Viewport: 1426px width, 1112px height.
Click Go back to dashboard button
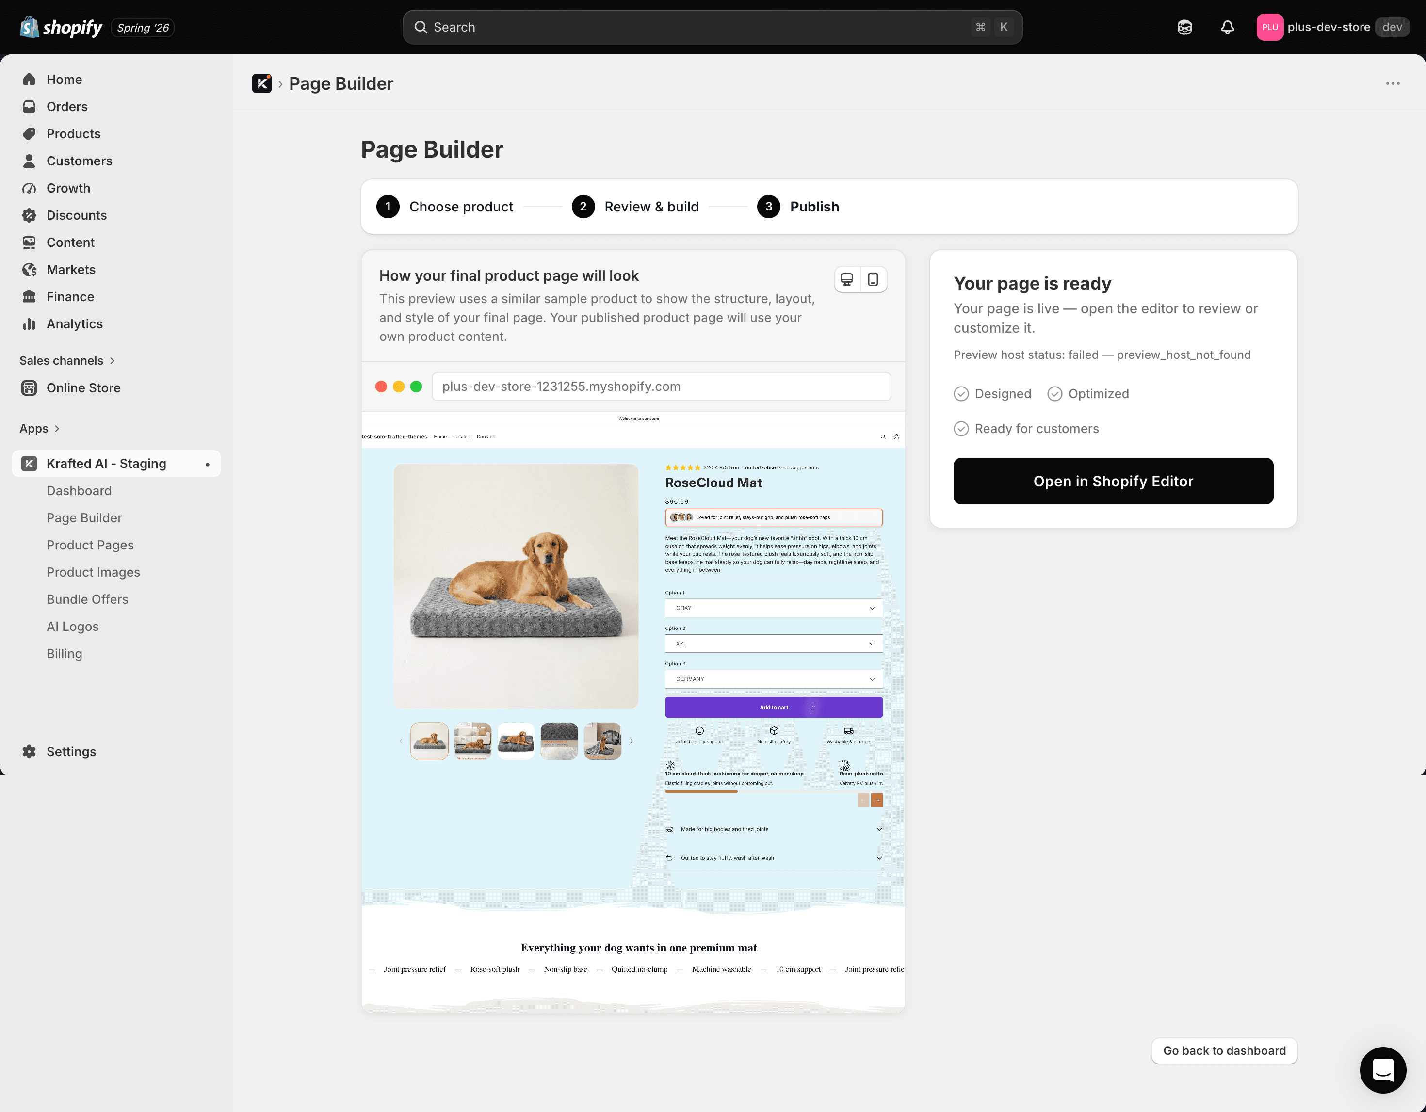click(x=1224, y=1050)
